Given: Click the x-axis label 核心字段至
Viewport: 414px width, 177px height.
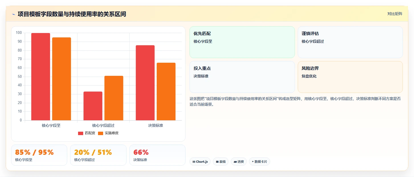Looking at the screenshot, I should tap(51, 125).
